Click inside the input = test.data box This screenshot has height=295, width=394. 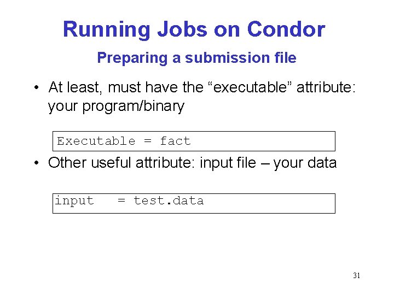pyautogui.click(x=194, y=203)
